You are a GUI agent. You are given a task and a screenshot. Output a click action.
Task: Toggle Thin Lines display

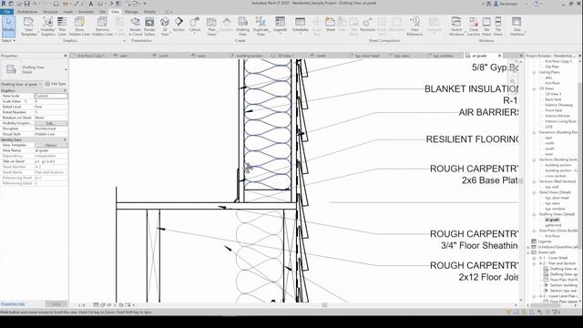(x=62, y=26)
